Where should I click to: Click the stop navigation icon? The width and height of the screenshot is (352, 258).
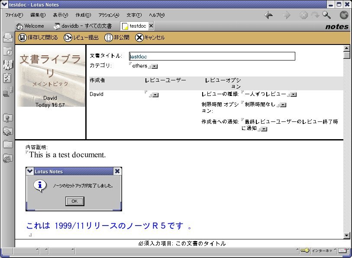(x=304, y=15)
